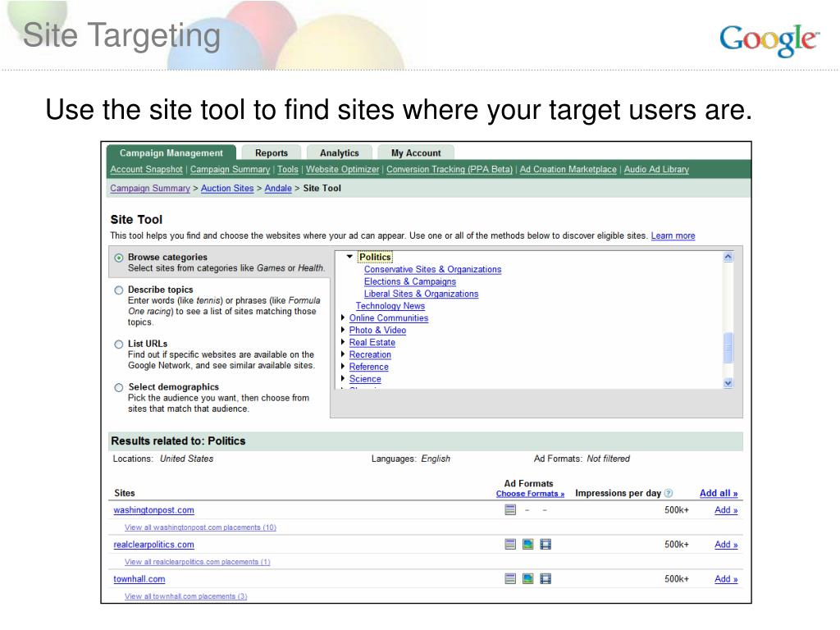Open the Elections & Campaigns subcategory
This screenshot has width=840, height=630.
(410, 282)
